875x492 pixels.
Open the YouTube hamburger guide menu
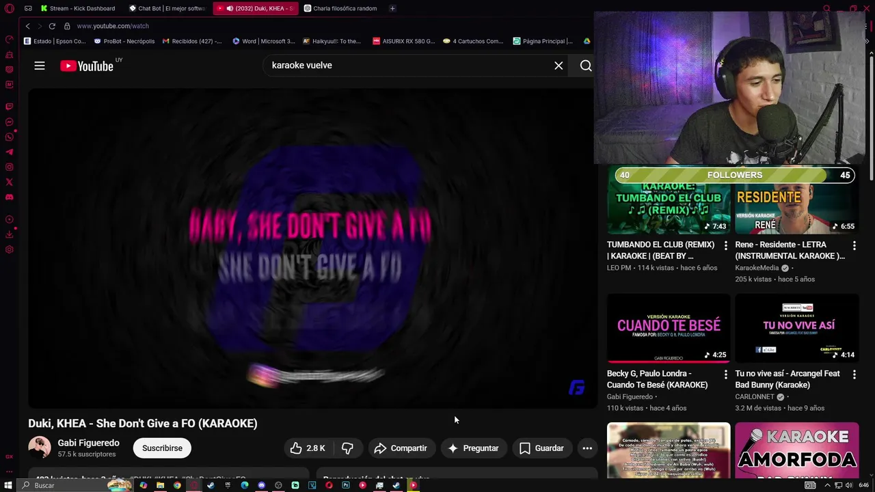40,66
